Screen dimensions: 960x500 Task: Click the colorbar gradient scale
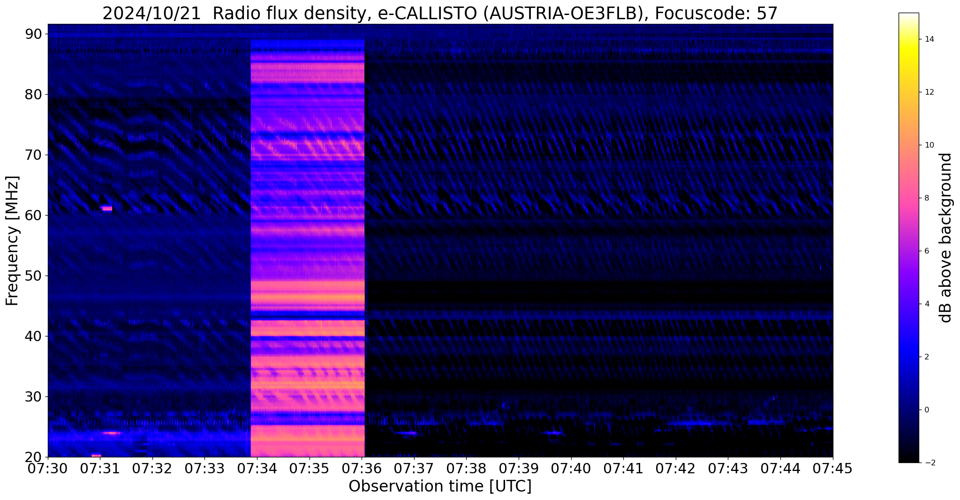click(x=908, y=238)
